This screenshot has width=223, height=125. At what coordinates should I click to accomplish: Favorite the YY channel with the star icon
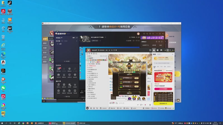[110, 50]
